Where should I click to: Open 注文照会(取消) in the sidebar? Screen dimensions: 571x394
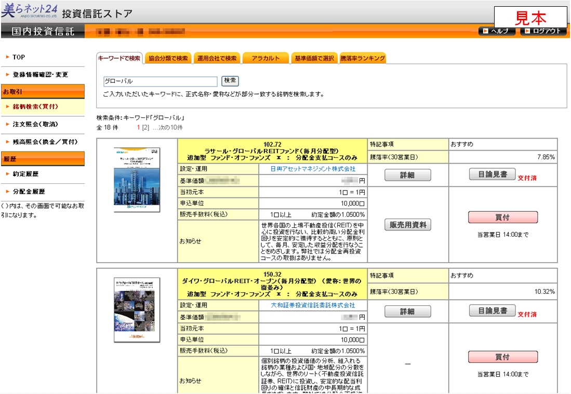35,124
